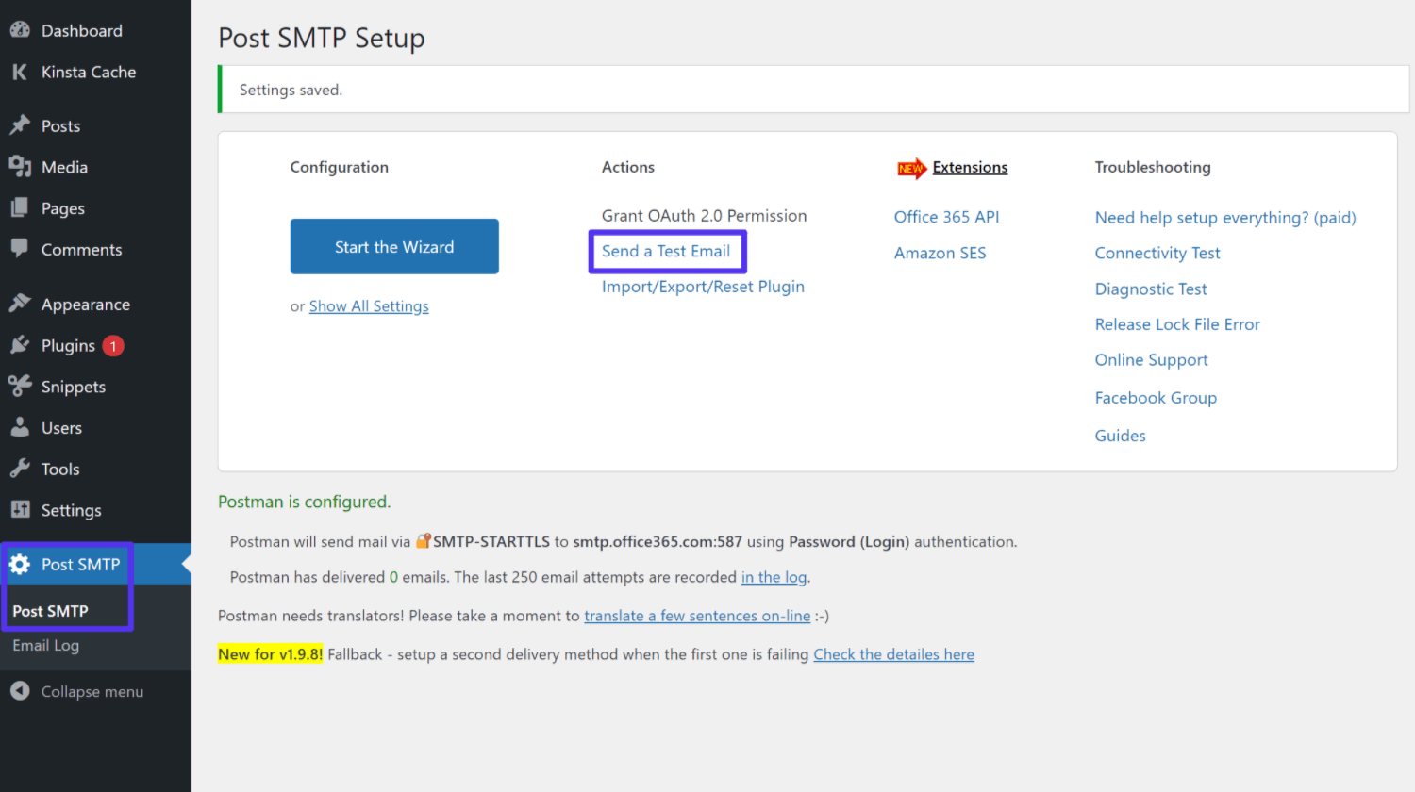Open the Dashboard icon in the sidebar
The height and width of the screenshot is (792, 1415).
(21, 29)
